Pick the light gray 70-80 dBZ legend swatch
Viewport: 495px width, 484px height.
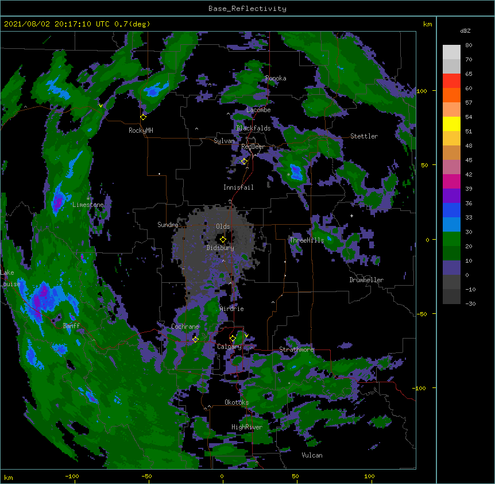(451, 52)
